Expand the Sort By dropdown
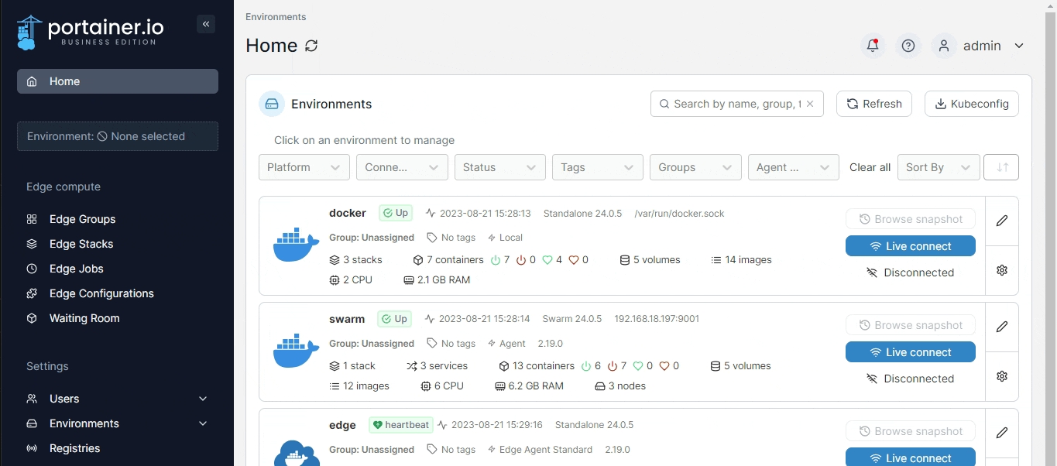The width and height of the screenshot is (1057, 466). [x=938, y=167]
